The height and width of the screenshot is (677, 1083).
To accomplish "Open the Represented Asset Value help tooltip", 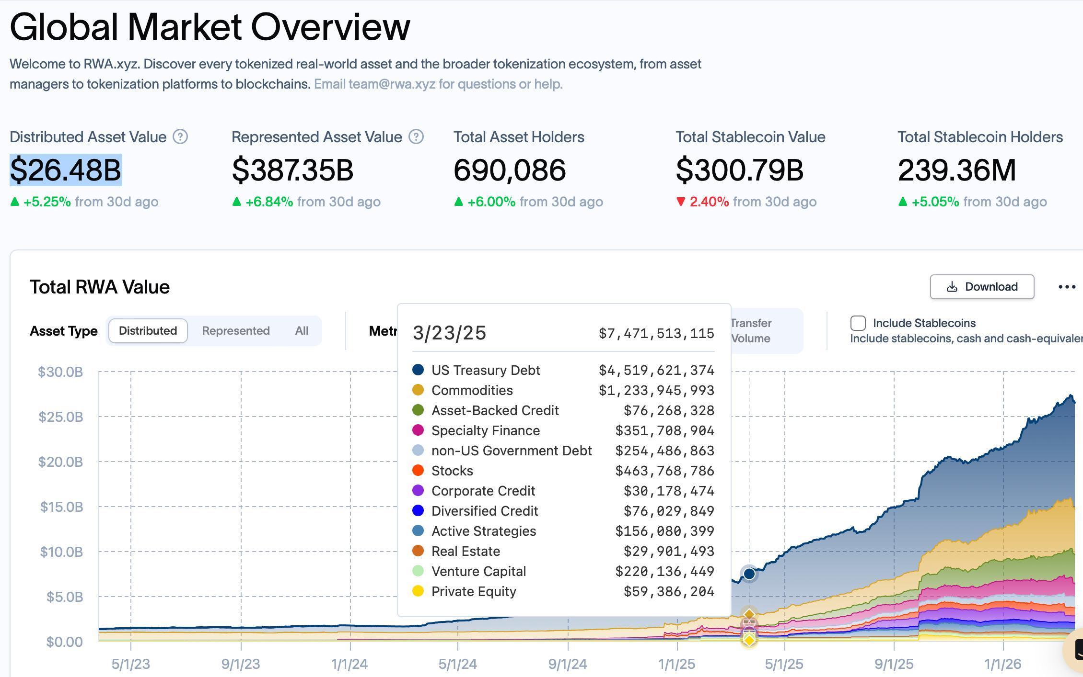I will (x=415, y=137).
